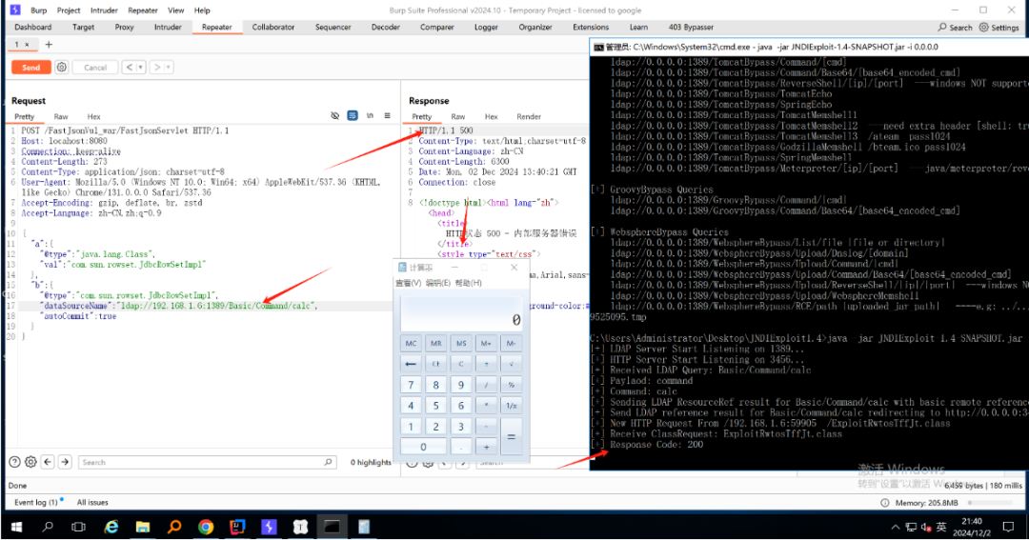1029x540 pixels.
Task: Switch to Burp Suite taskbar icon
Action: (x=269, y=527)
